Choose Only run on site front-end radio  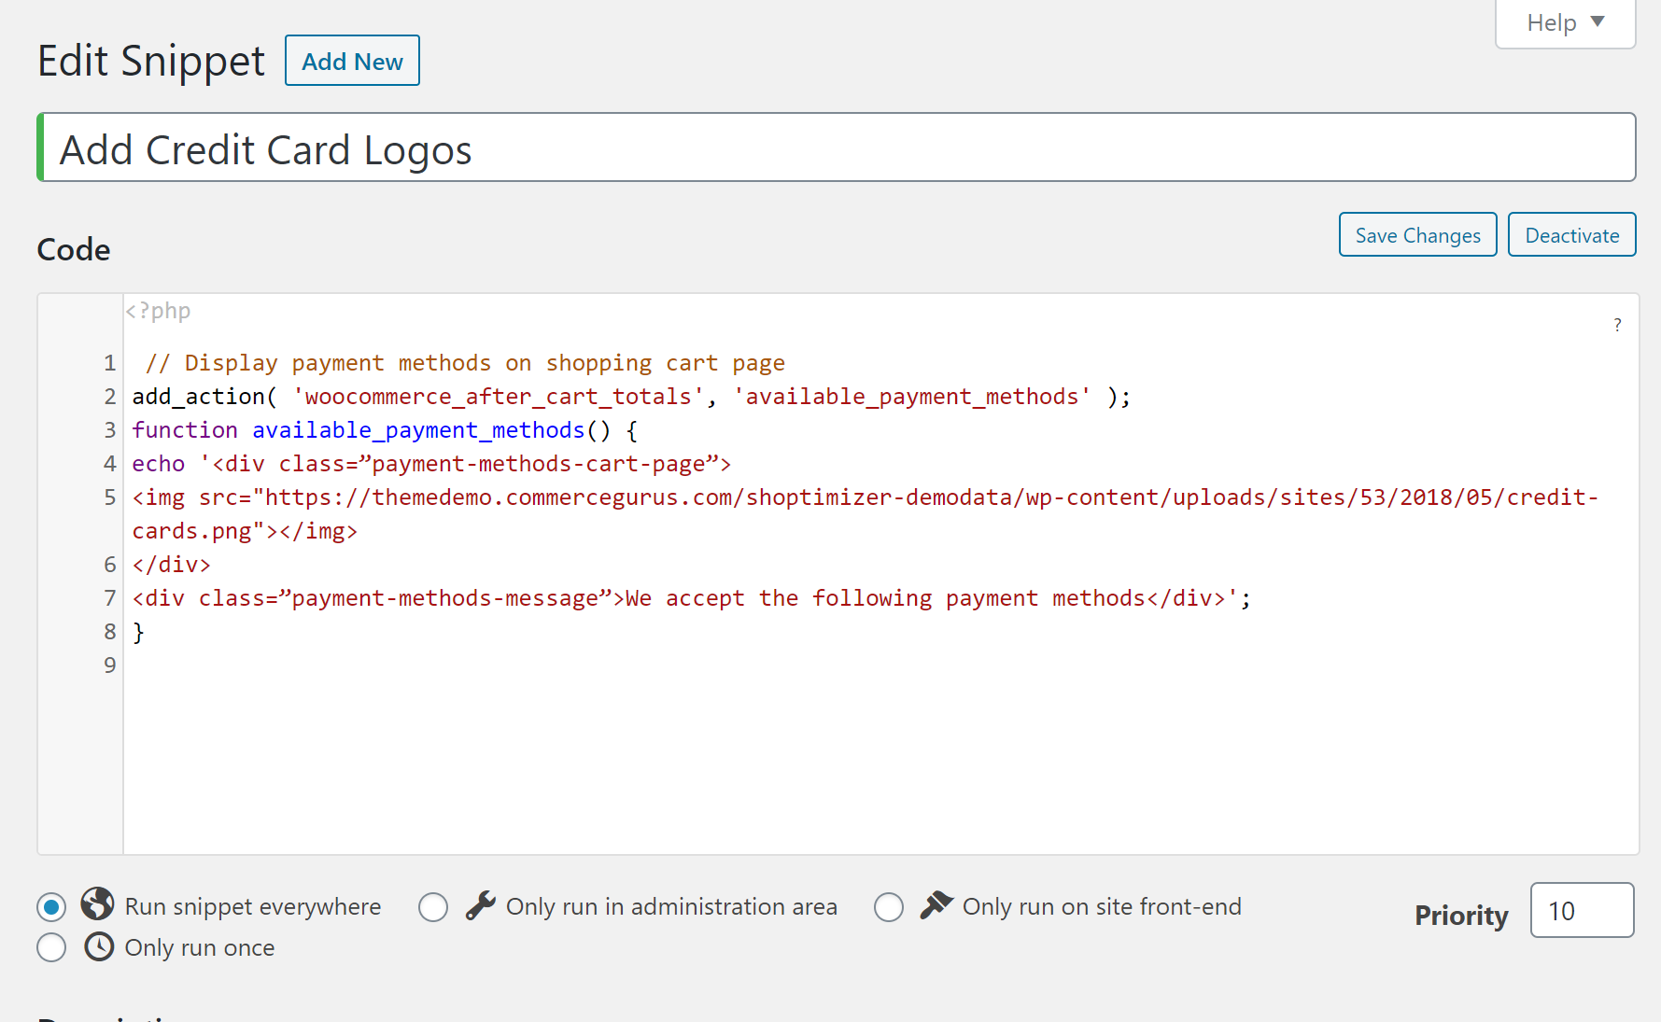point(889,907)
